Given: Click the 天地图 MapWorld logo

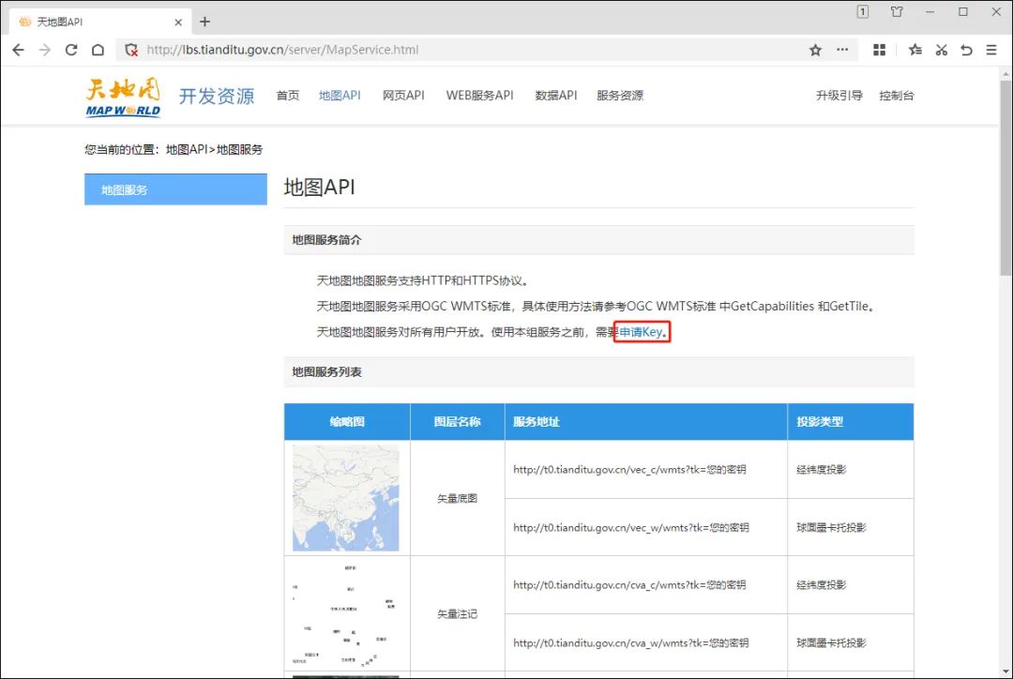Looking at the screenshot, I should (x=123, y=97).
